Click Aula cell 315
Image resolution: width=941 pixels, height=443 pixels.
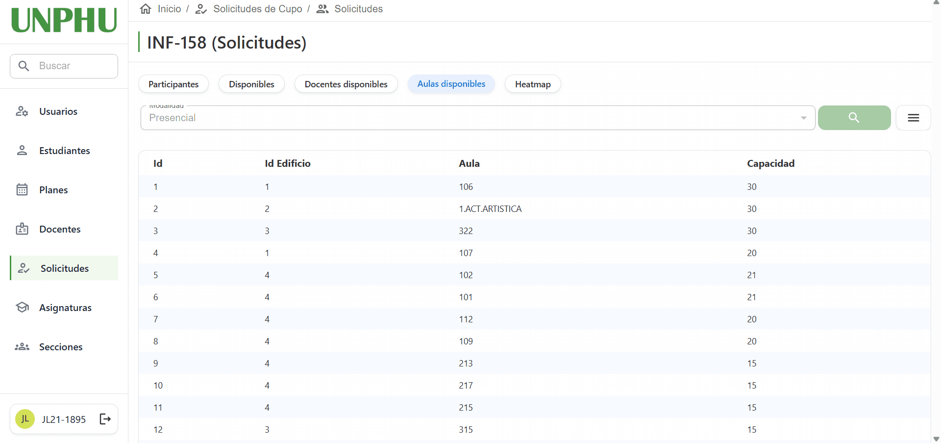coord(466,430)
